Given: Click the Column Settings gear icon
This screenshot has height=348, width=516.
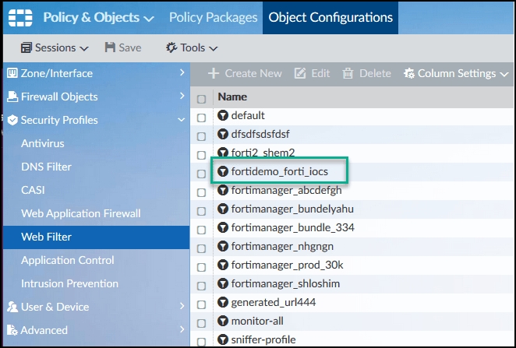Looking at the screenshot, I should click(409, 73).
